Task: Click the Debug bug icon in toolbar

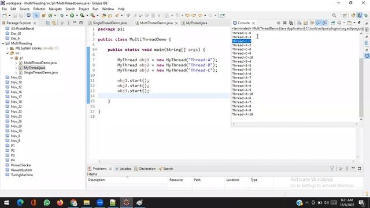Action: [62, 16]
